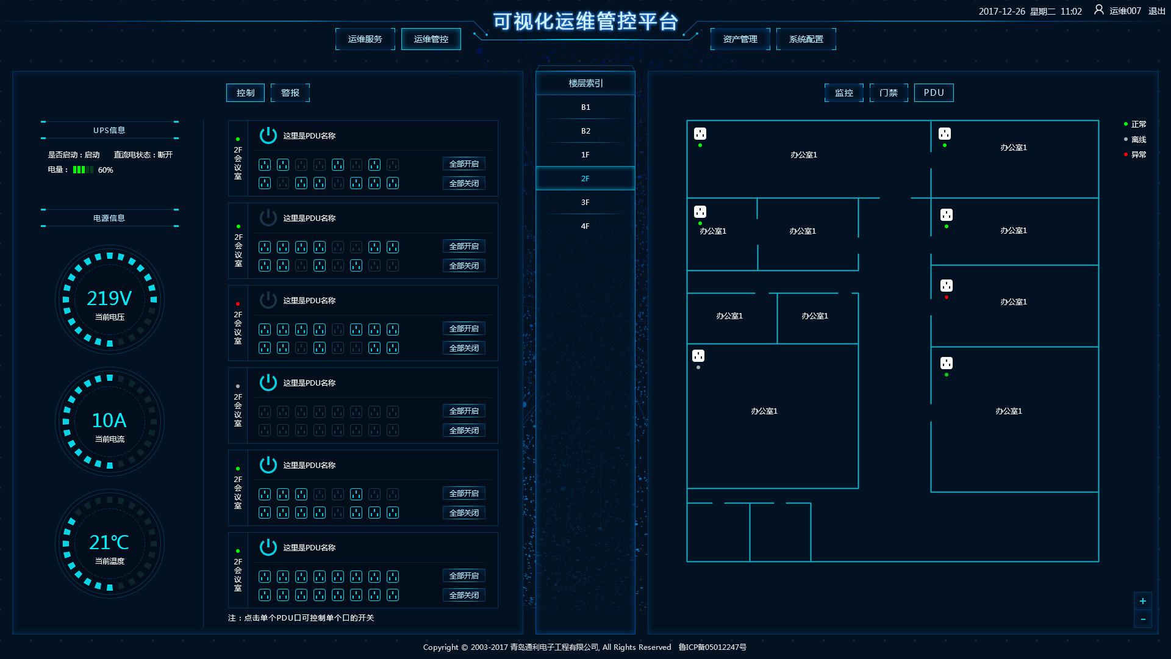Viewport: 1171px width, 659px height.
Task: Click the PDU outlet icon with red status dot
Action: click(x=946, y=286)
